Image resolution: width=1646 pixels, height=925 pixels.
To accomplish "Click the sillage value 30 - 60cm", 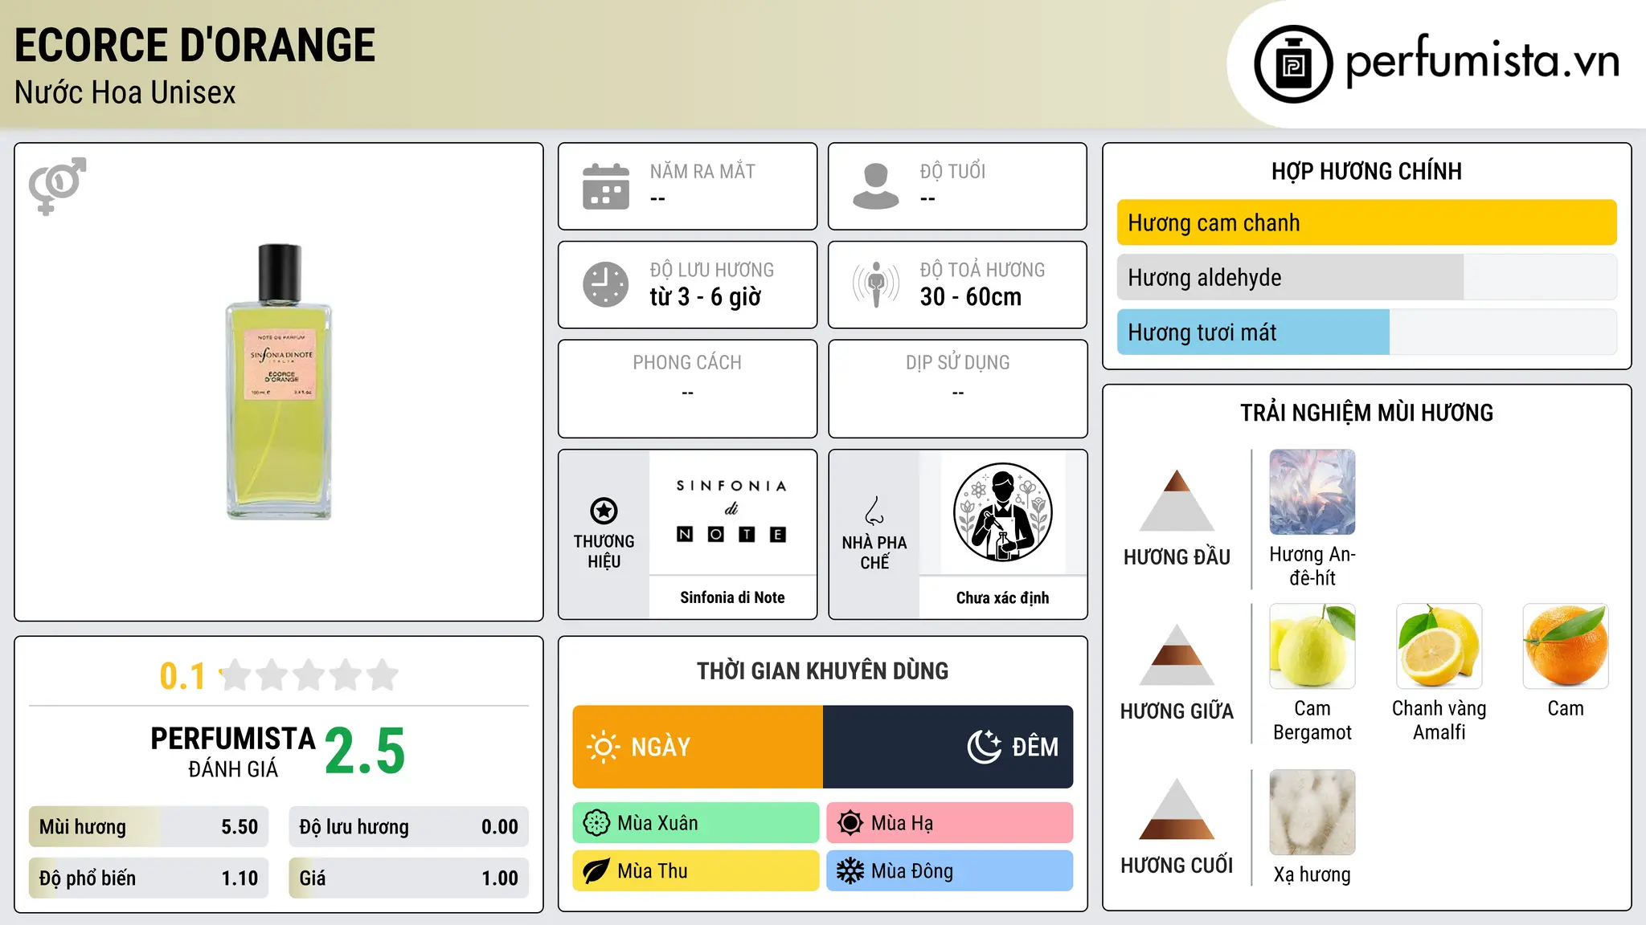I will coord(971,297).
